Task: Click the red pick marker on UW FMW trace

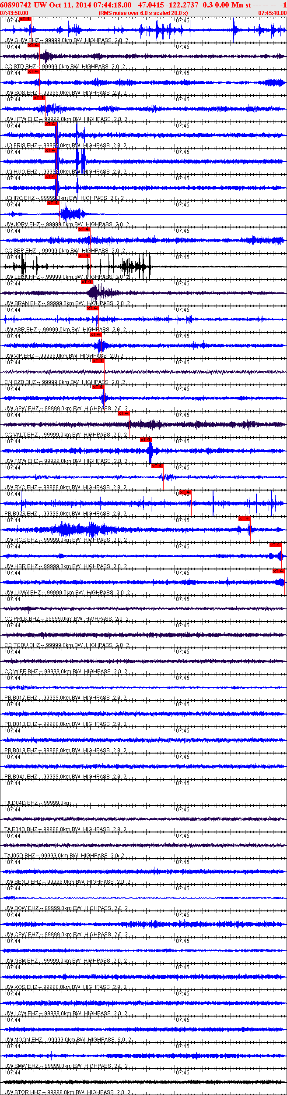Action: pyautogui.click(x=146, y=440)
